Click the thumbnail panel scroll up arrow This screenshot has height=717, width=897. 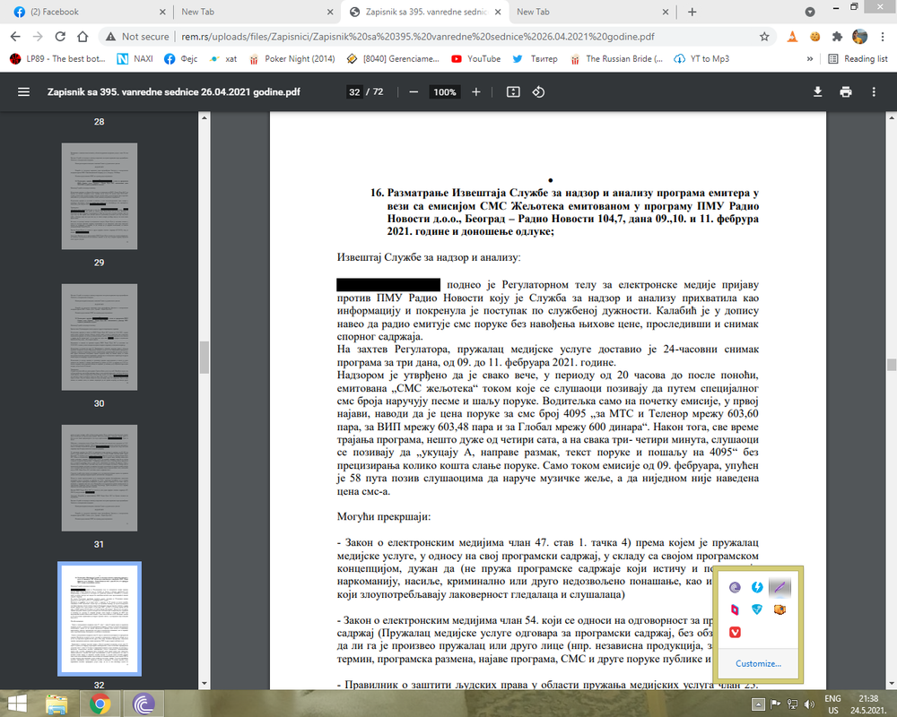pos(205,117)
